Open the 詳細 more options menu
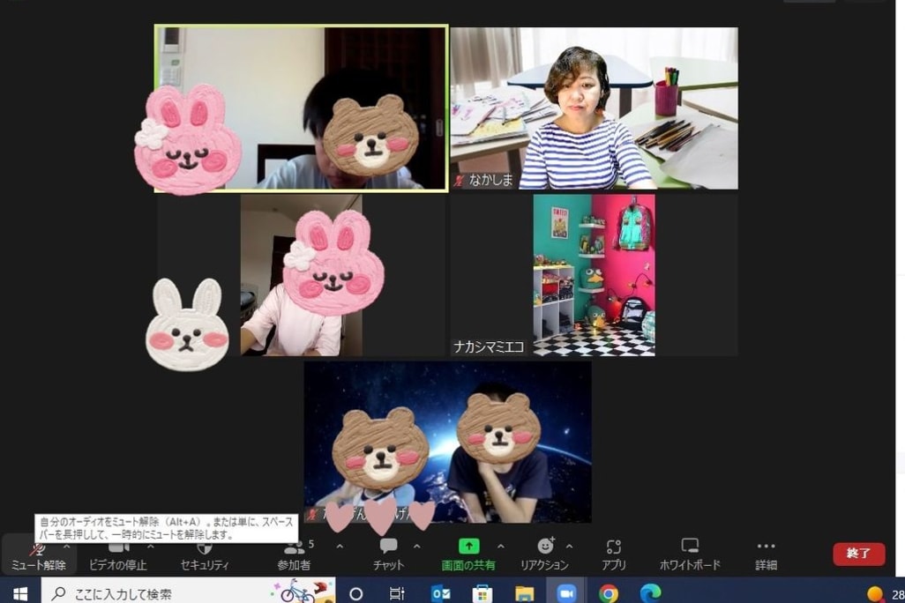Image resolution: width=905 pixels, height=603 pixels. click(x=766, y=555)
